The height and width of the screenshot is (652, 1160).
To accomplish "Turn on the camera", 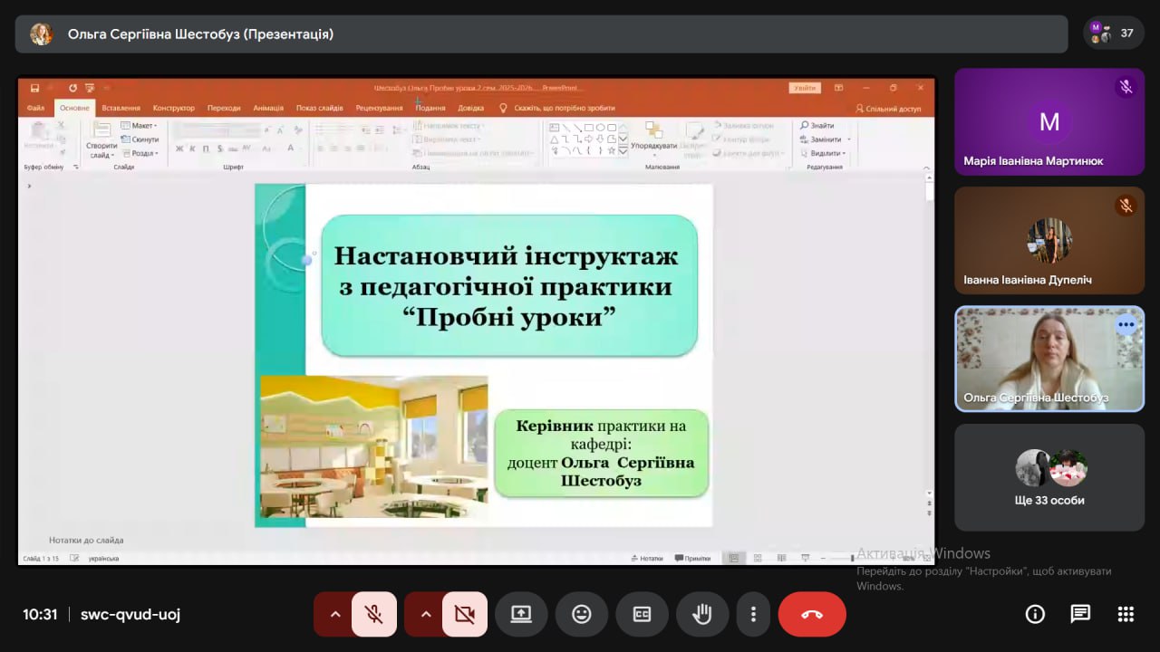I will [464, 614].
